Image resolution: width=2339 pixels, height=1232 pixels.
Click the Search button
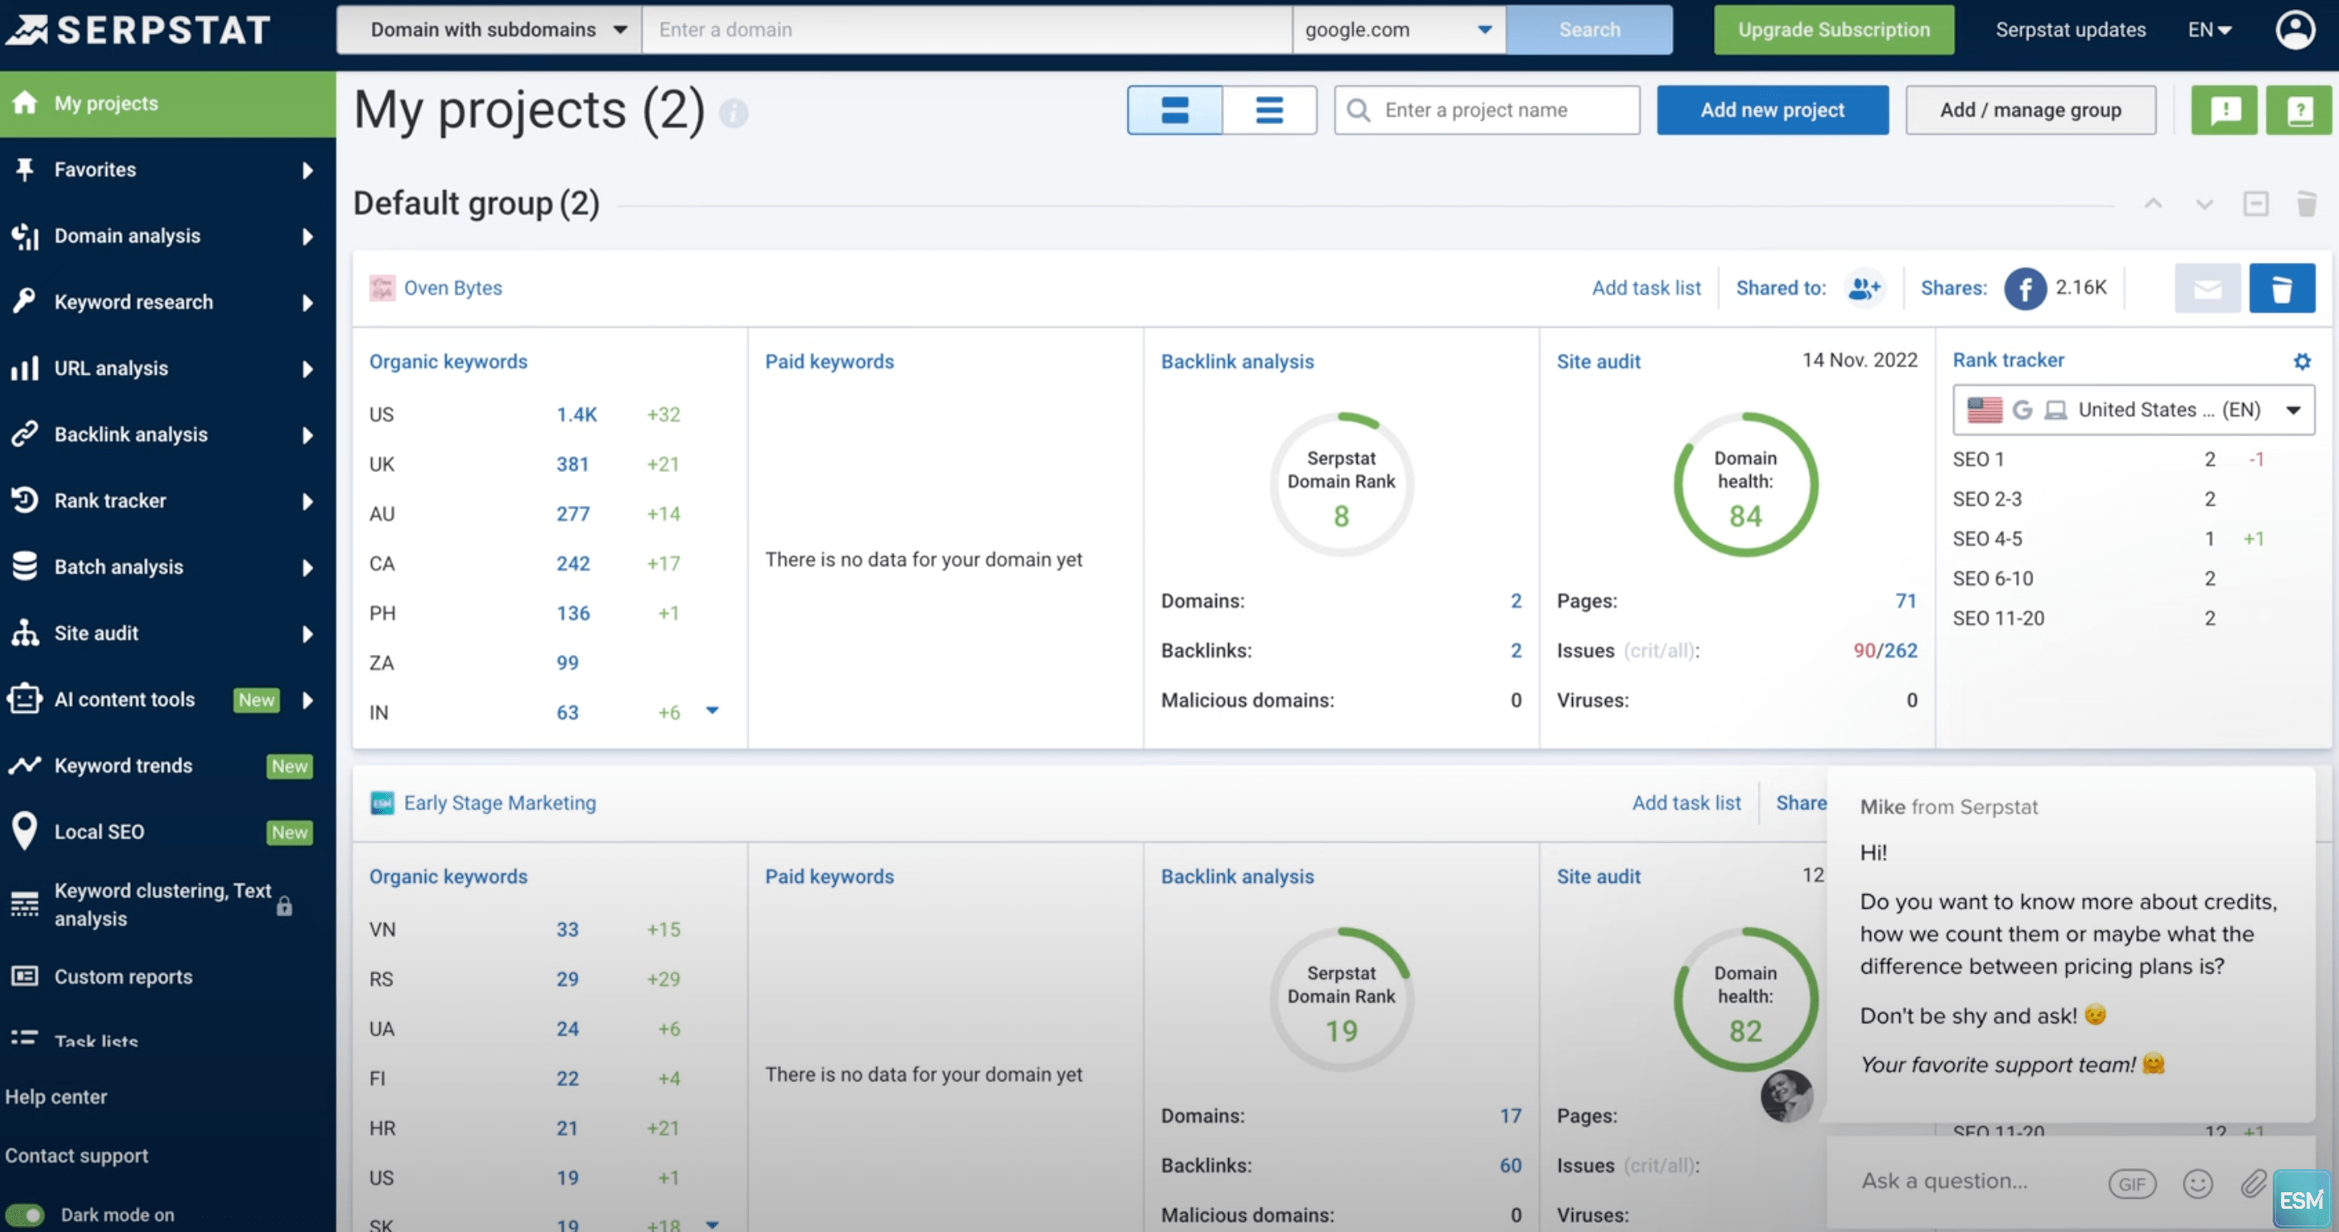coord(1589,29)
